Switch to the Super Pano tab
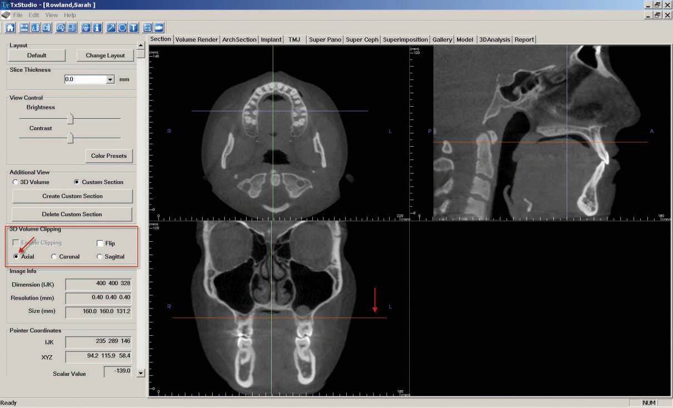The width and height of the screenshot is (673, 408). 325,39
